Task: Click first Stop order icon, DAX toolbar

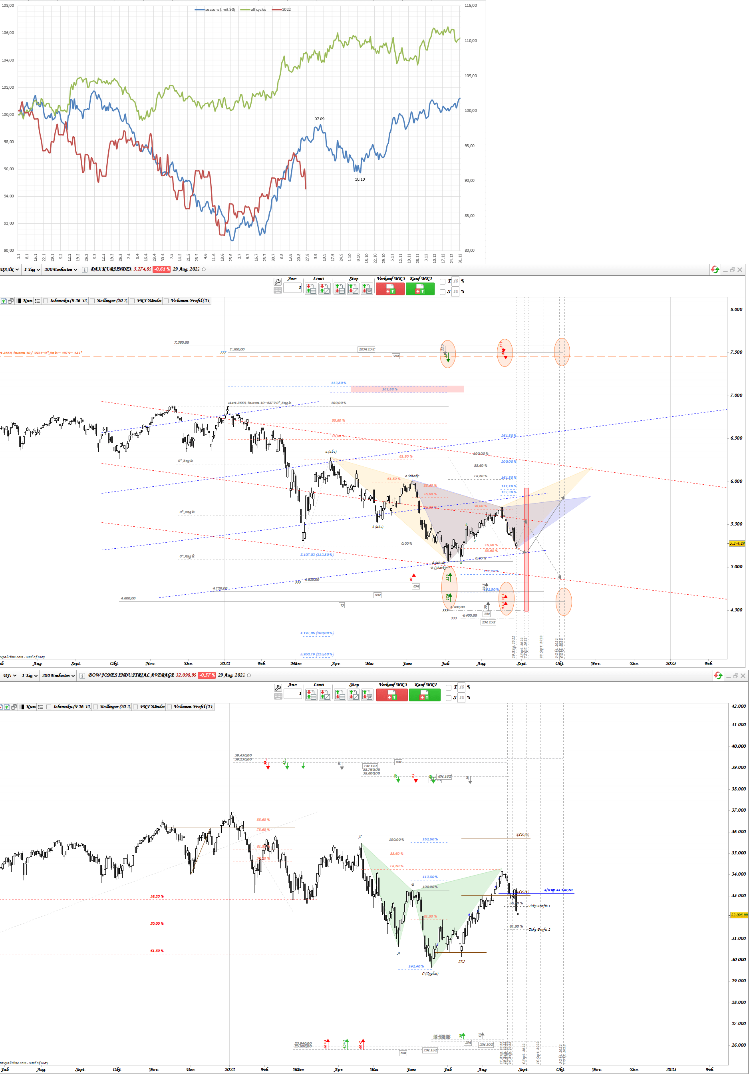Action: point(340,289)
